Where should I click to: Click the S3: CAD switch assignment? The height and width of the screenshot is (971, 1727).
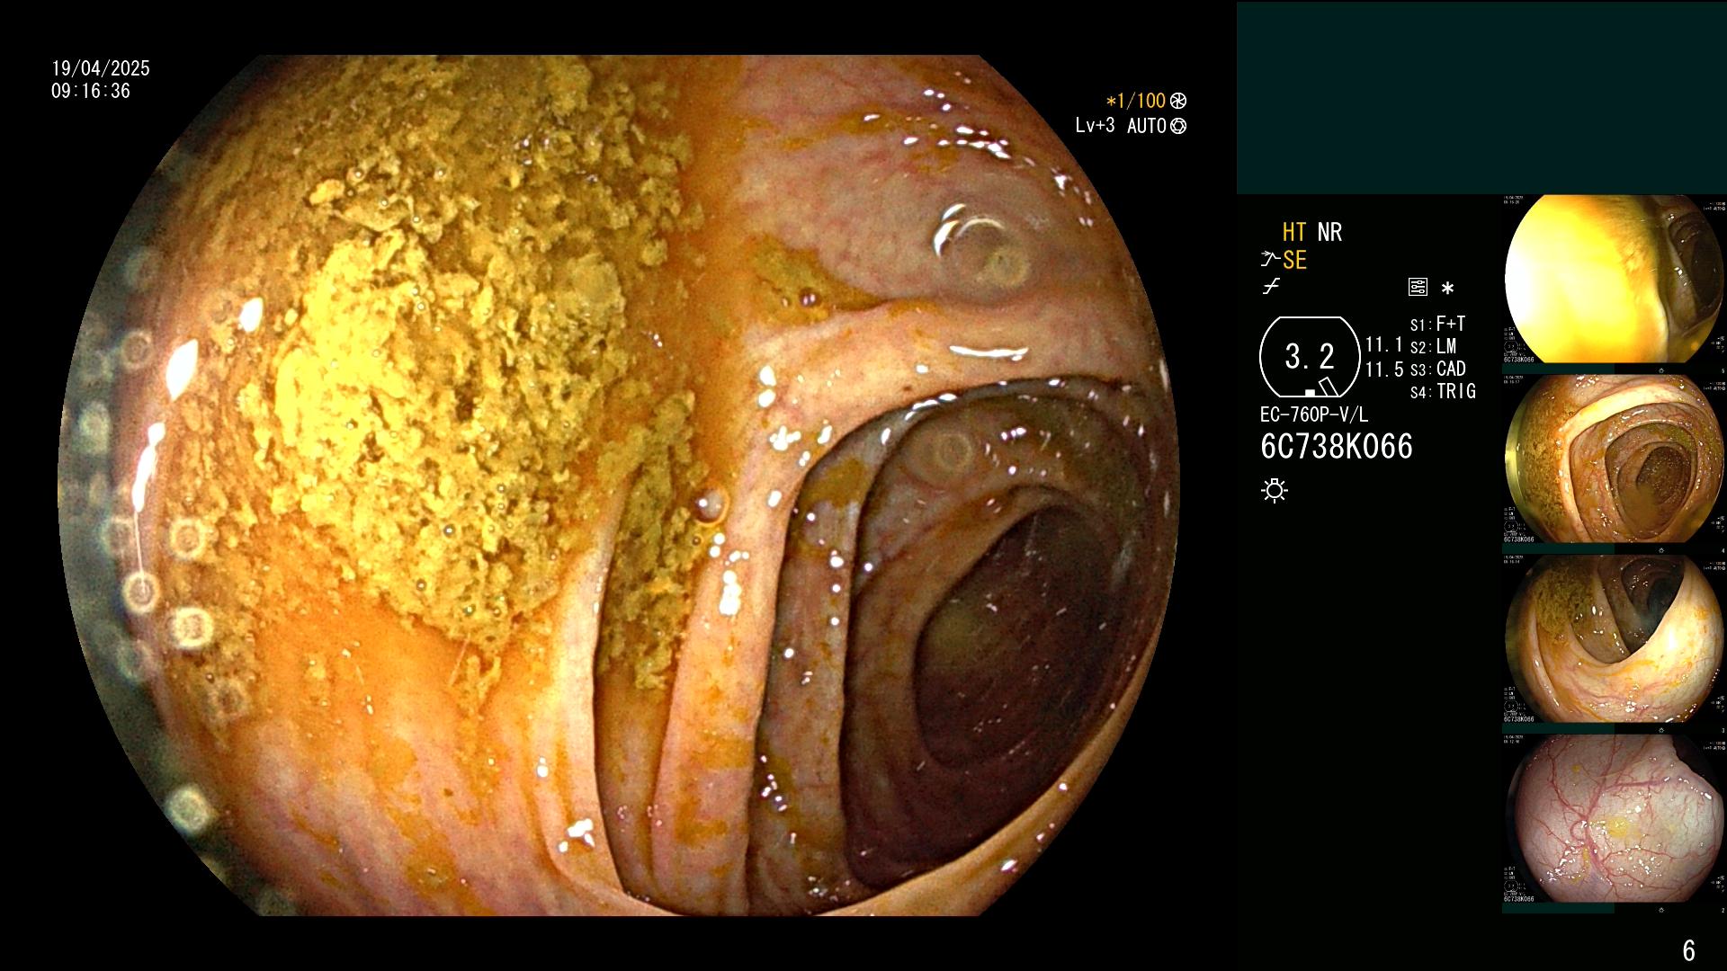(x=1437, y=369)
